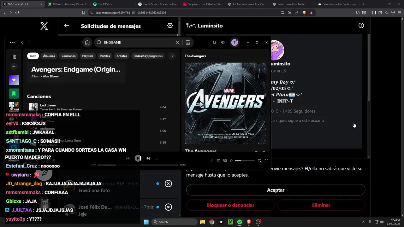Click The Avengers album cover art
Image resolution: width=404 pixels, height=227 pixels.
pyautogui.click(x=225, y=103)
